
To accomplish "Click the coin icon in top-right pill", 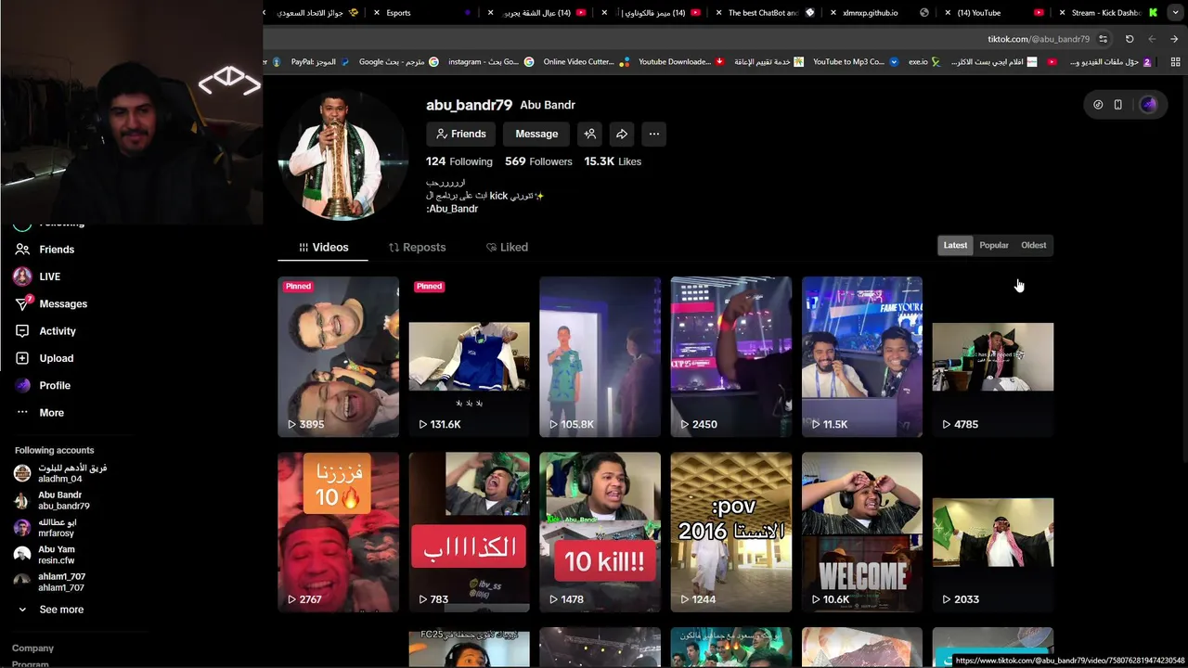I will 1098,105.
